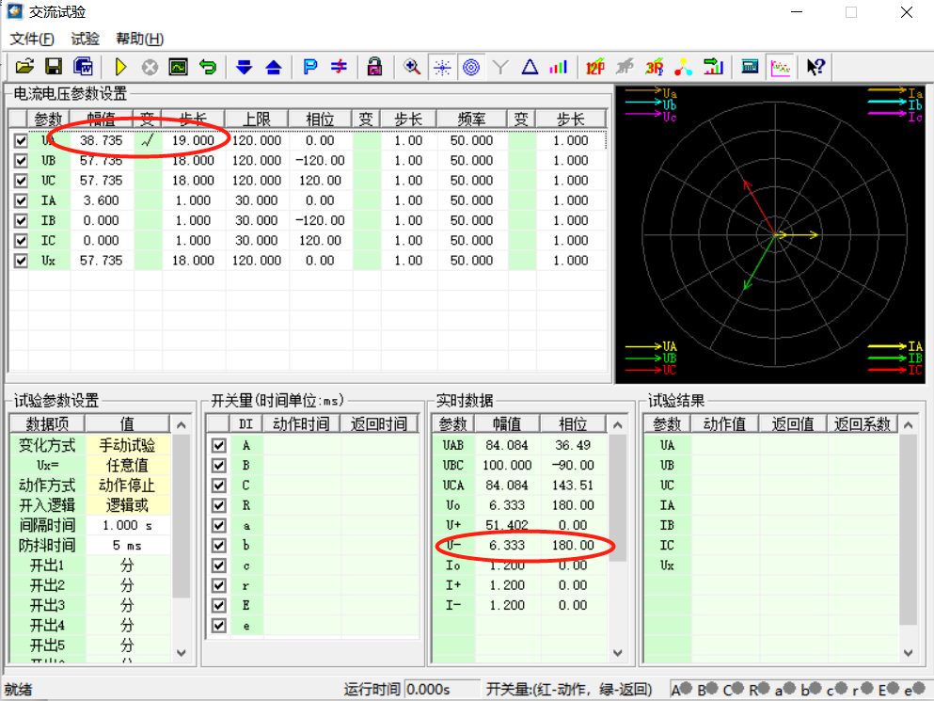Click the save floppy disk icon
Viewport: 934px width, 701px height.
click(54, 67)
